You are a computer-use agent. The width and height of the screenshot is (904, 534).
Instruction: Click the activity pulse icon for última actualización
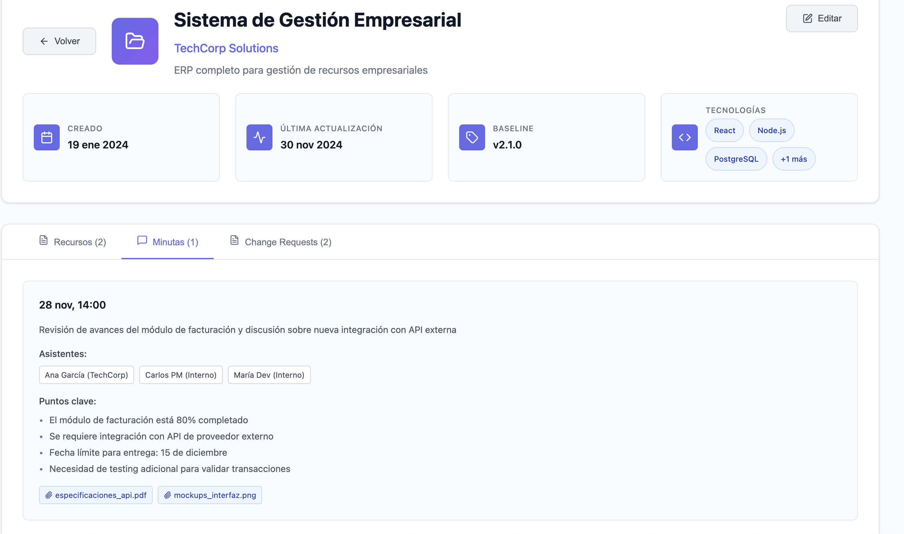259,137
